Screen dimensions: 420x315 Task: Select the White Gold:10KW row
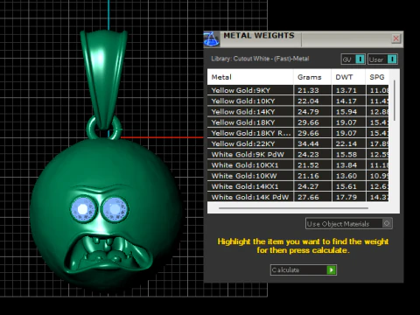tap(297, 176)
